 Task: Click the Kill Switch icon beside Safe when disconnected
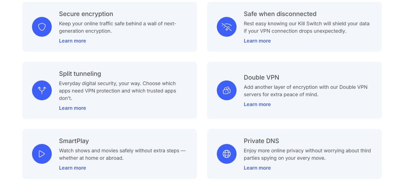click(x=227, y=27)
